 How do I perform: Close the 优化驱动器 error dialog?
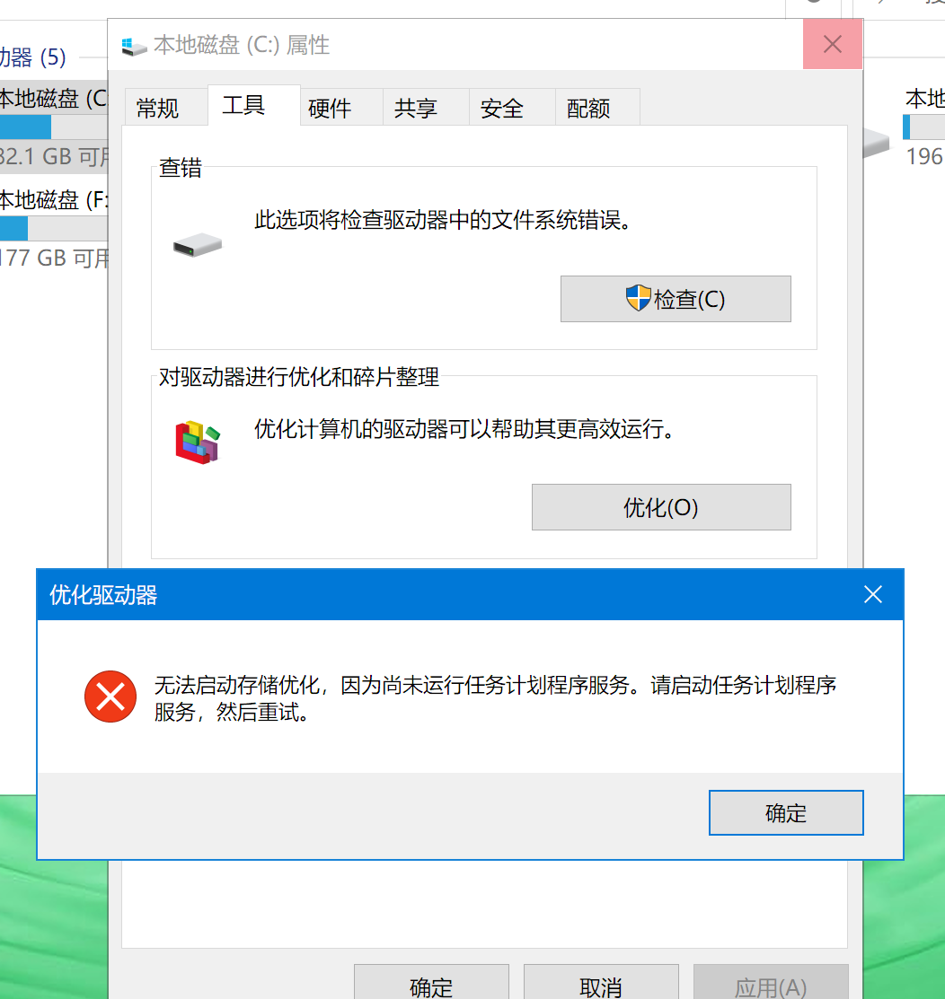coord(873,594)
